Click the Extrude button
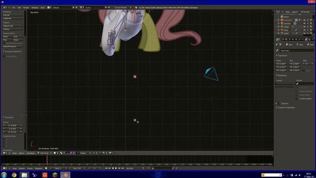 12,15
